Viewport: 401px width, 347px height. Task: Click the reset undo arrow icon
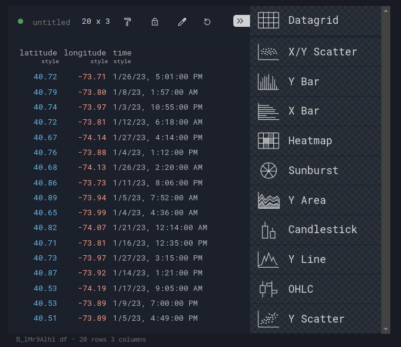207,22
